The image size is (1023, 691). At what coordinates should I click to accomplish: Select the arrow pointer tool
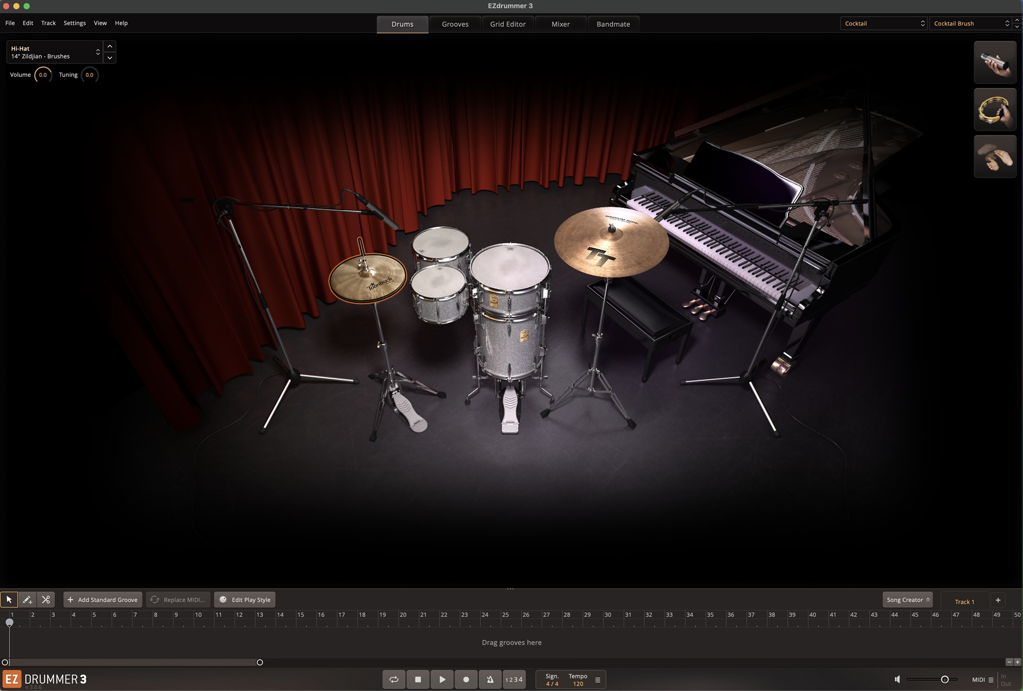coord(9,599)
